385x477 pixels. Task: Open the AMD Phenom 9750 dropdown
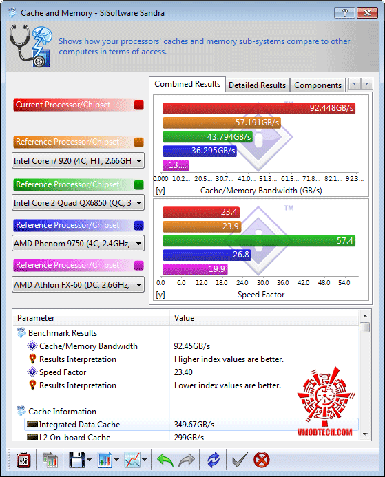coord(78,243)
